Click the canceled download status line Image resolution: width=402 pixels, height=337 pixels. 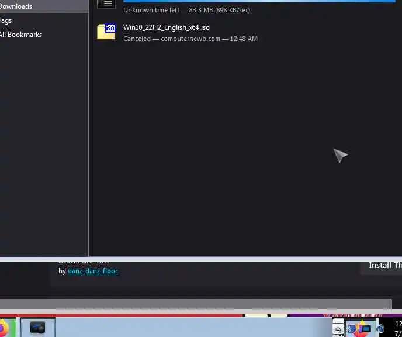190,39
